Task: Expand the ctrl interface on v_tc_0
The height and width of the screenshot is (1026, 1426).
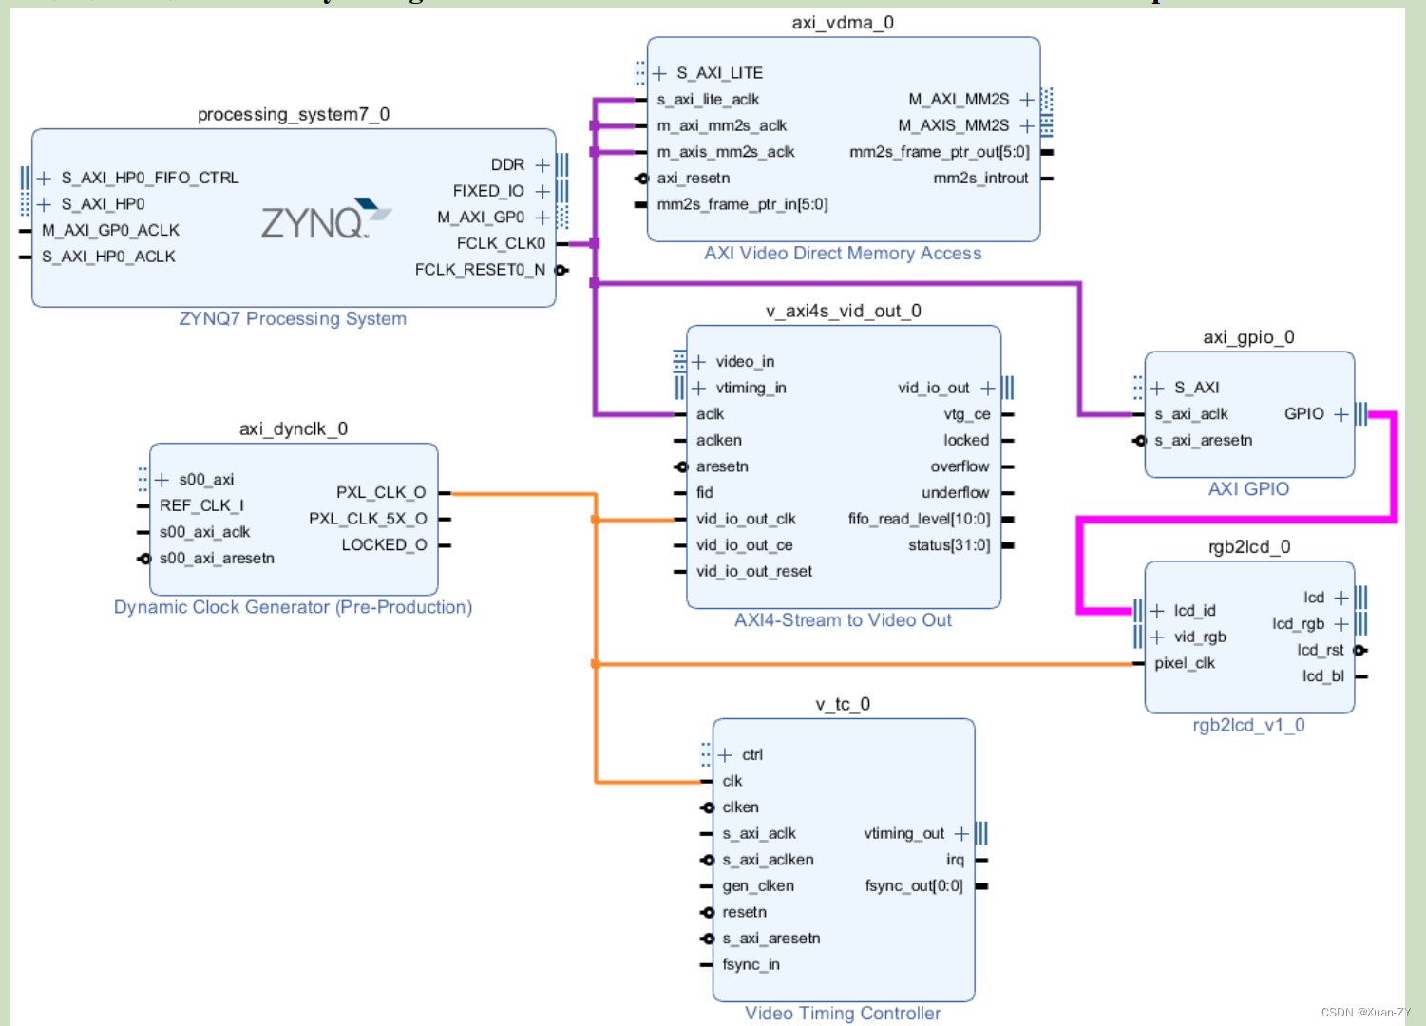Action: click(x=725, y=755)
